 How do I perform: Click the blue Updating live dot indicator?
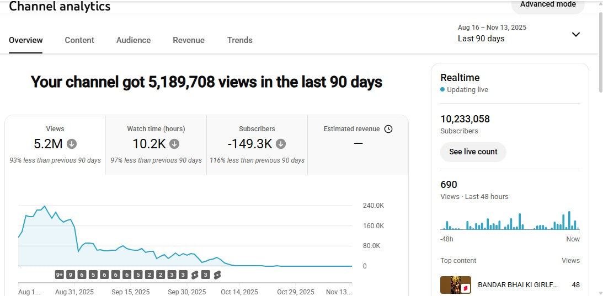(x=442, y=90)
